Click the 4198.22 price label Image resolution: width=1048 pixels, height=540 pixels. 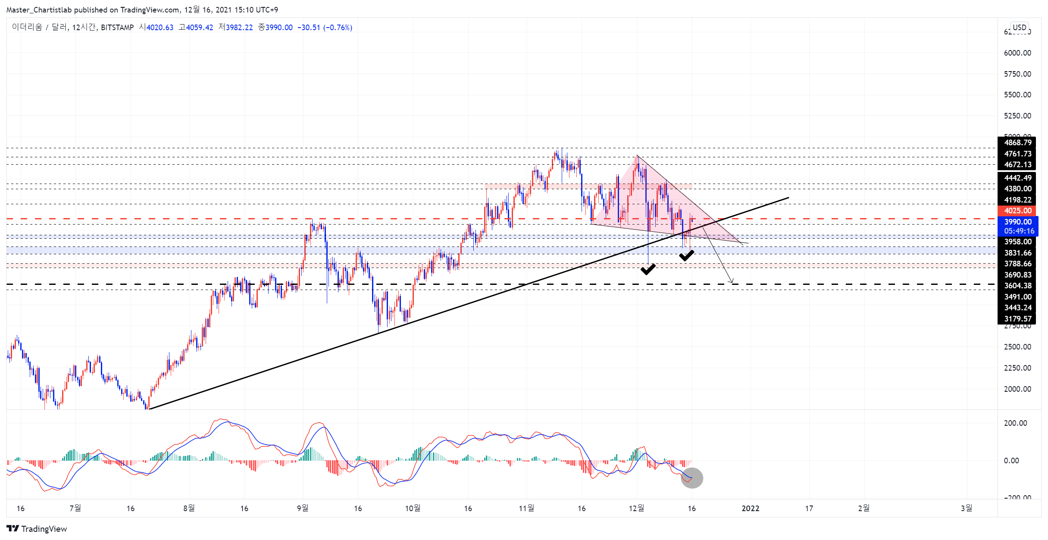pos(1017,200)
